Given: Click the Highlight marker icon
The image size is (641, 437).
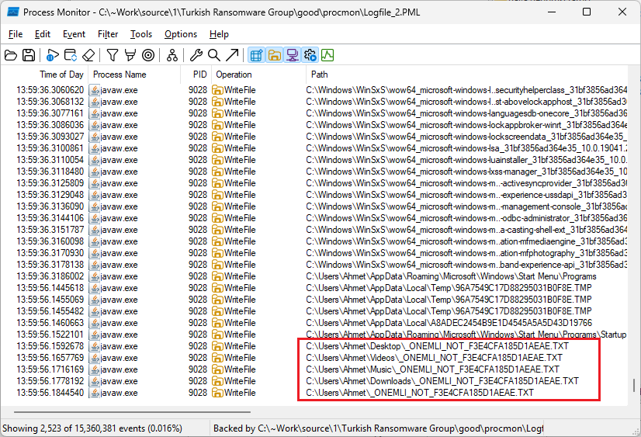Looking at the screenshot, I should (130, 55).
